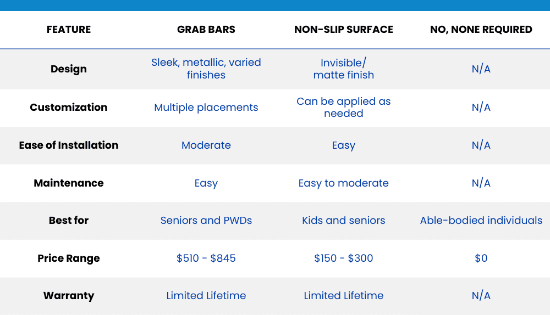Click the $0 price cell
Image resolution: width=550 pixels, height=315 pixels.
coord(481,258)
